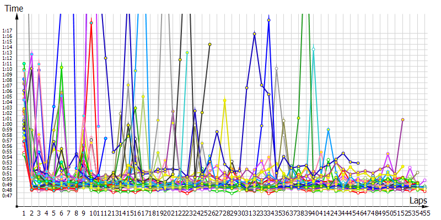Click the blue line marker at lap 11
Screen dimensions: 441x220
tap(105, 58)
